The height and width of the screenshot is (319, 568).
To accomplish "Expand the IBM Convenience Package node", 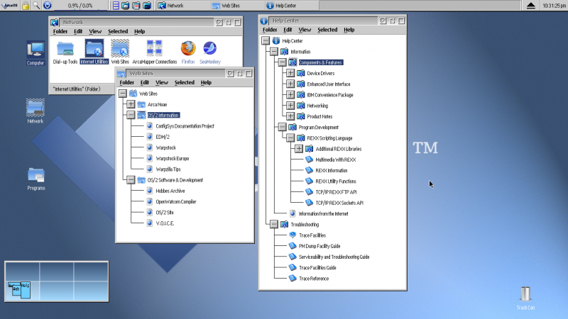I will click(290, 95).
